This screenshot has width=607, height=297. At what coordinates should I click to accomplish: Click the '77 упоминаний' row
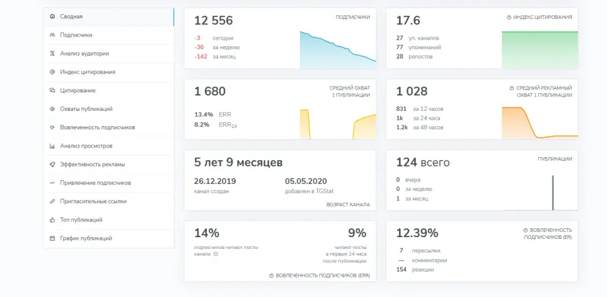(x=418, y=47)
